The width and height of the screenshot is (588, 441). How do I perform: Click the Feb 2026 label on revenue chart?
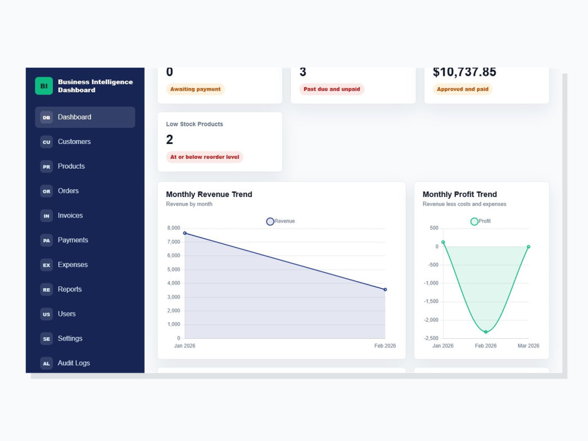coord(385,346)
